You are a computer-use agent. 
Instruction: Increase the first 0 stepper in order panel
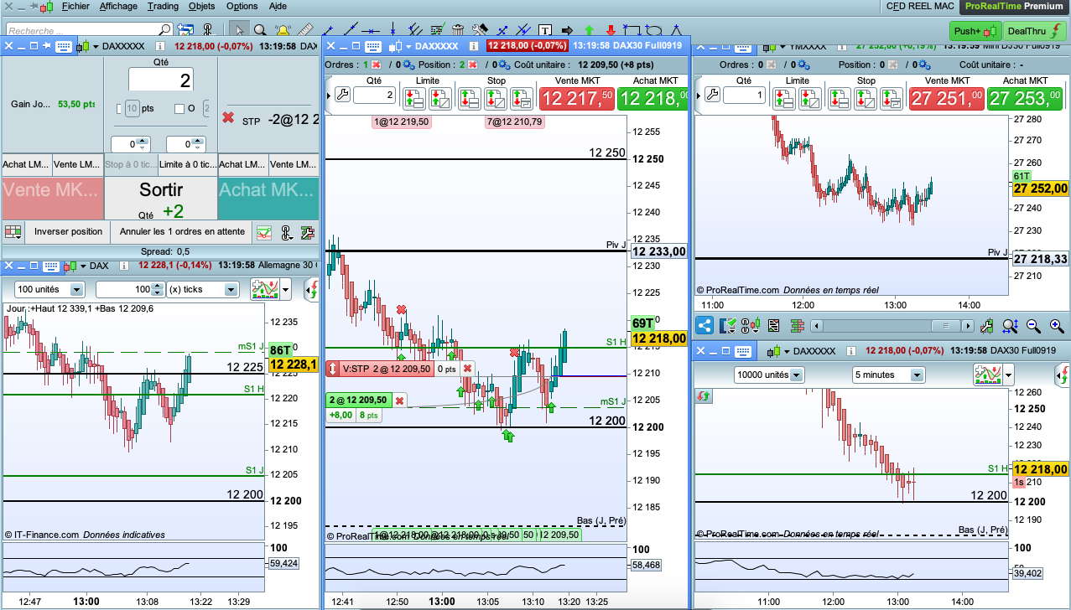[143, 142]
